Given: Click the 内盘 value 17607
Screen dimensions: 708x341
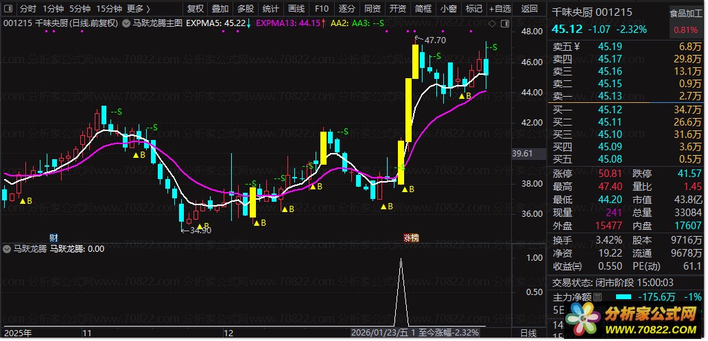Looking at the screenshot, I should [687, 226].
